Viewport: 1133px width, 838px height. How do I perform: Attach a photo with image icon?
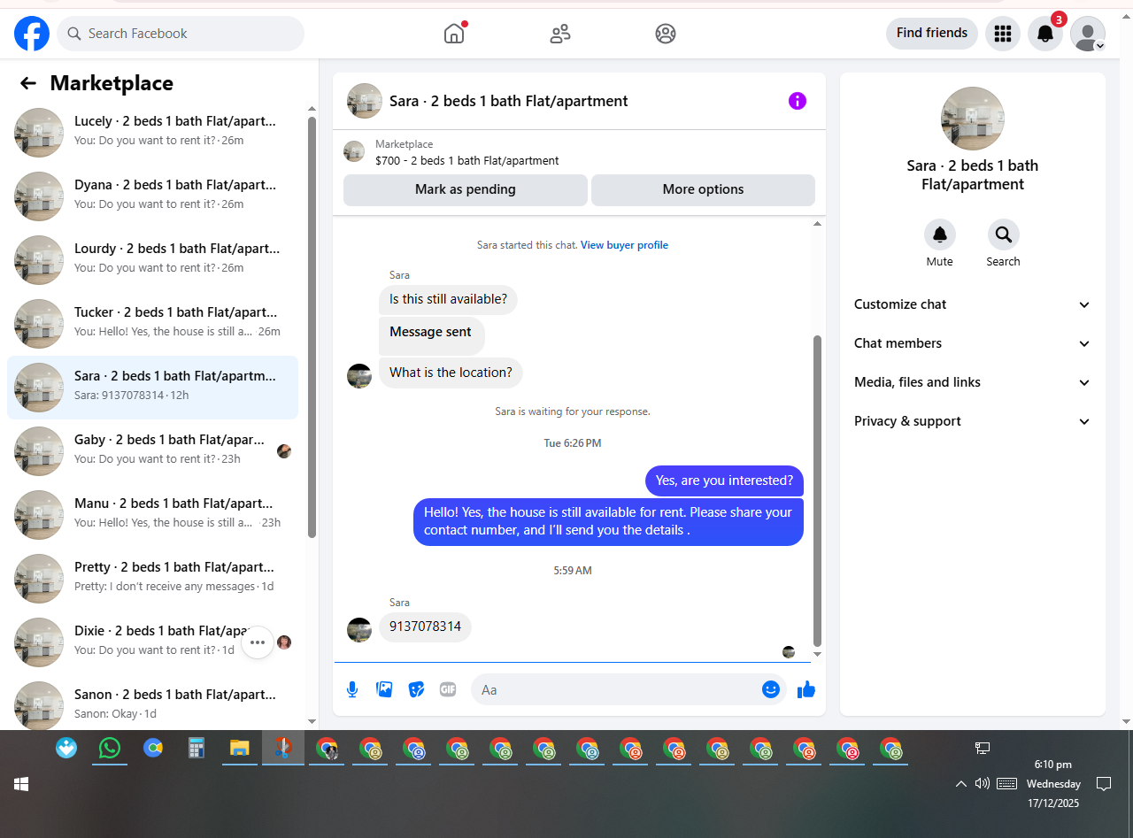(x=384, y=689)
